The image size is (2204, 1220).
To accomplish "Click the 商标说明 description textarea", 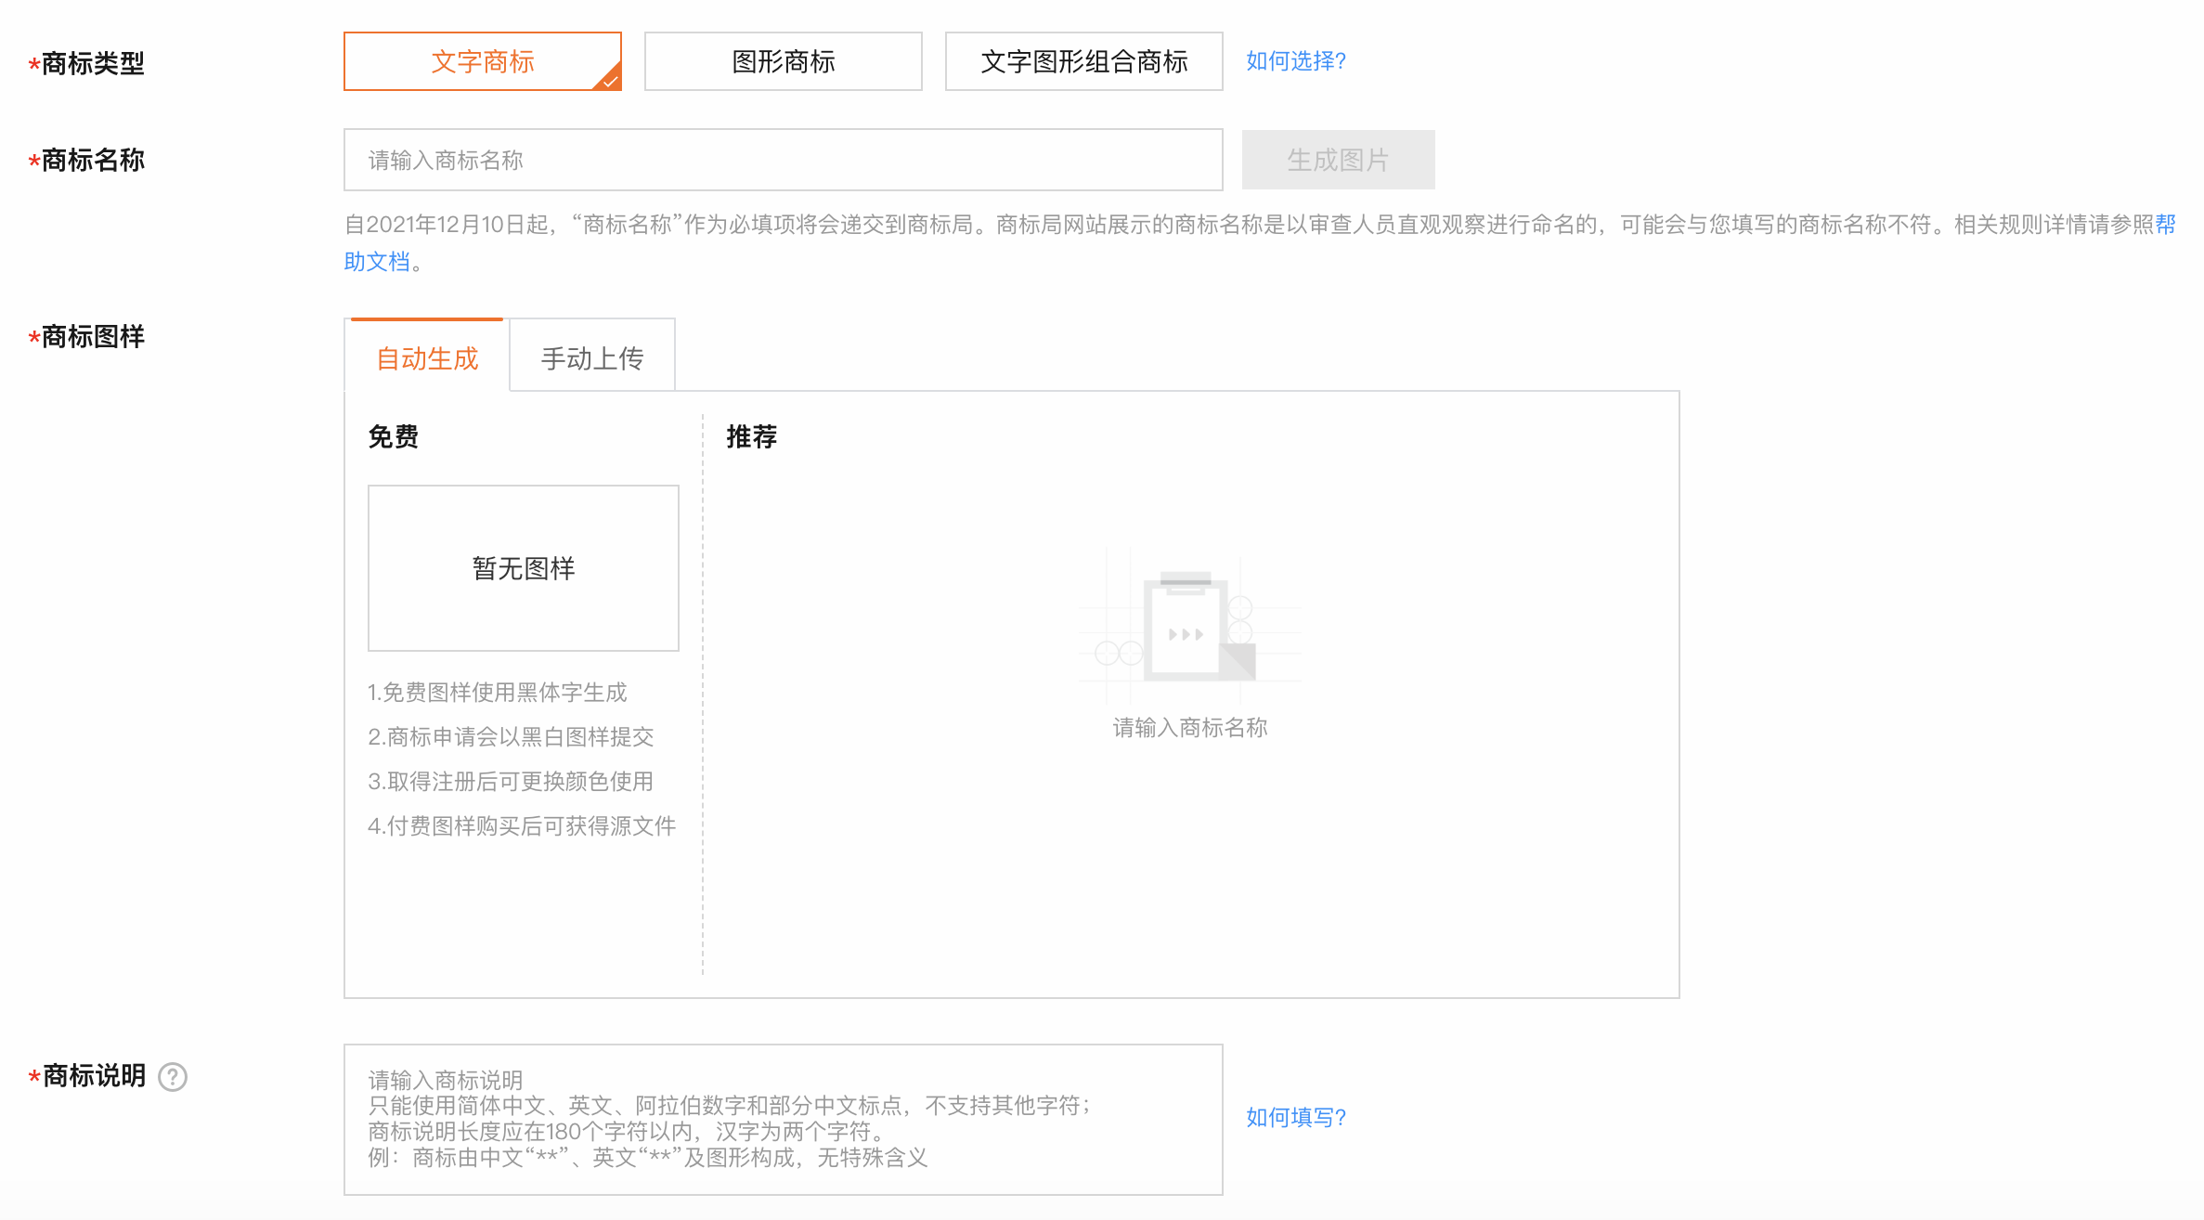I will [x=783, y=1119].
